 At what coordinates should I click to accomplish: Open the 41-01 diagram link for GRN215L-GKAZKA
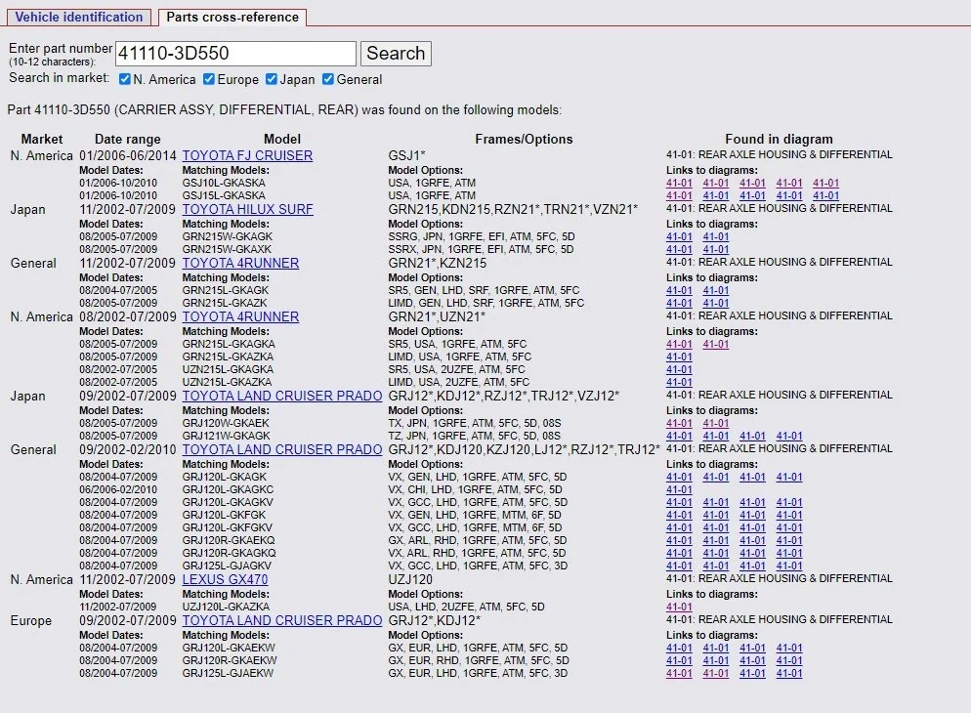679,357
